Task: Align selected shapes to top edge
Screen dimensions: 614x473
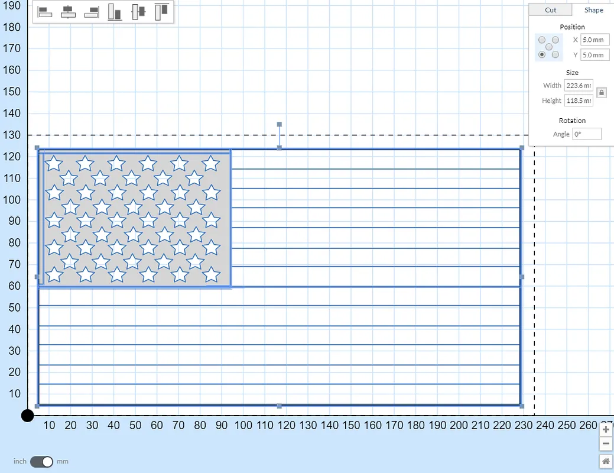Action: click(162, 12)
